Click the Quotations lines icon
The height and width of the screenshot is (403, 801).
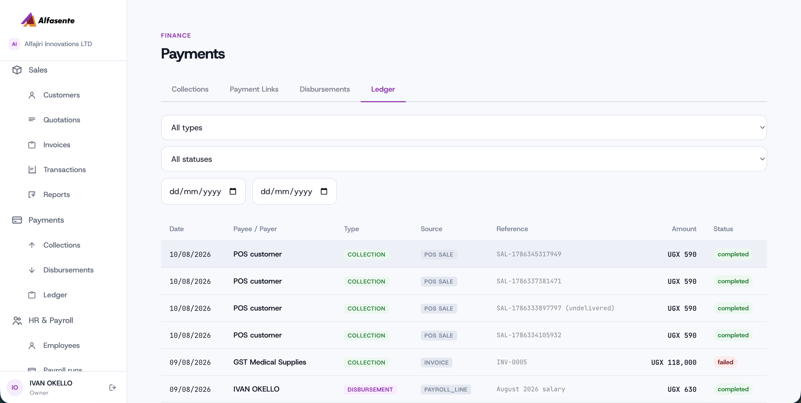coord(32,120)
